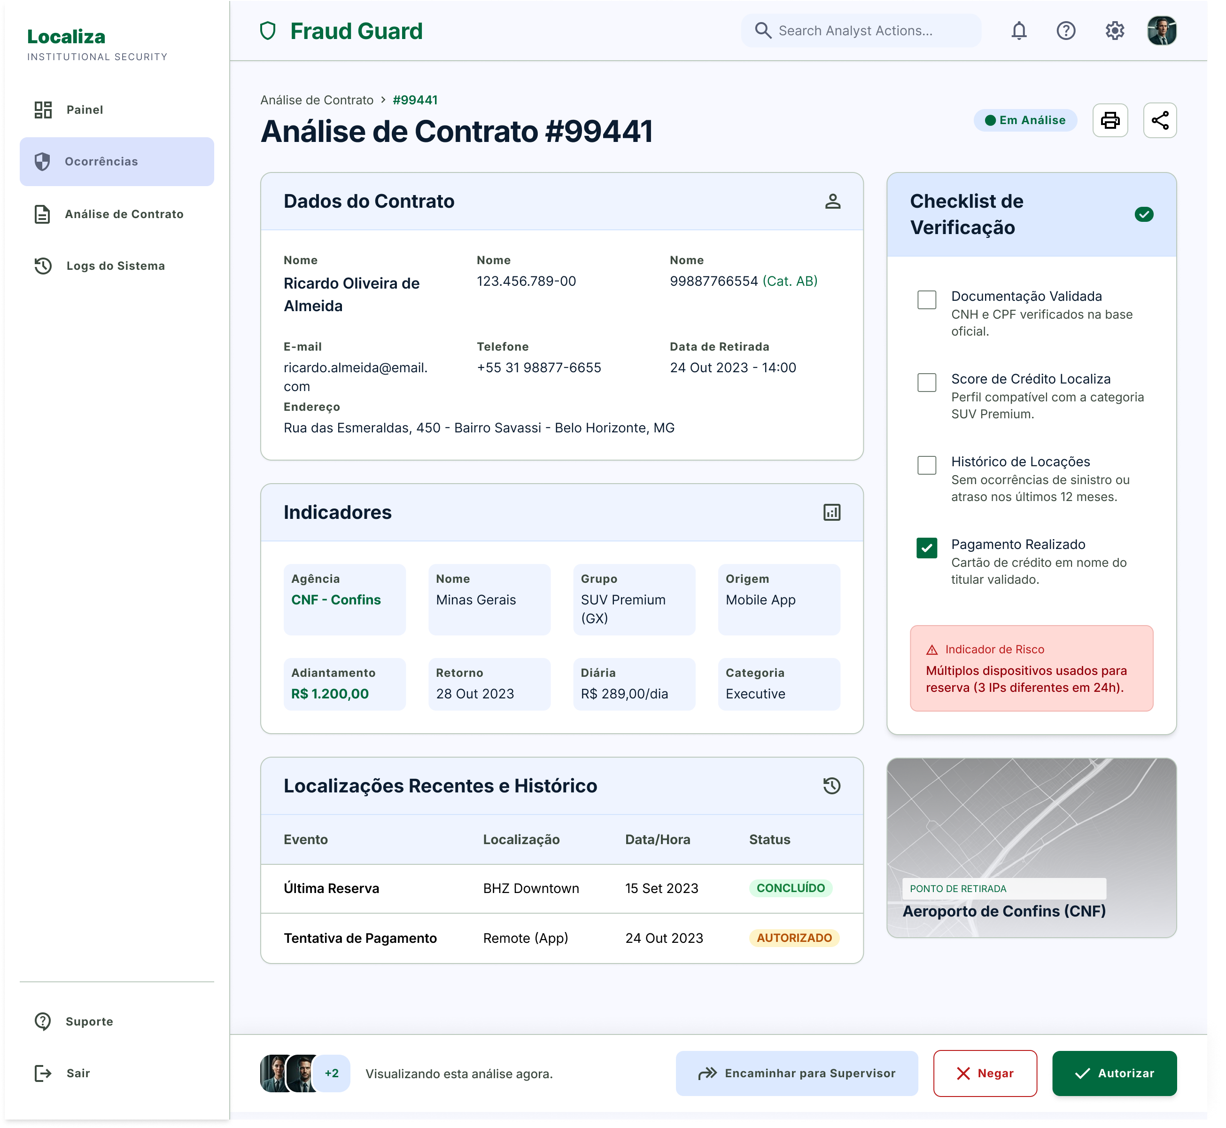Click the #99441 breadcrumb
Image resolution: width=1226 pixels, height=1128 pixels.
coord(415,100)
